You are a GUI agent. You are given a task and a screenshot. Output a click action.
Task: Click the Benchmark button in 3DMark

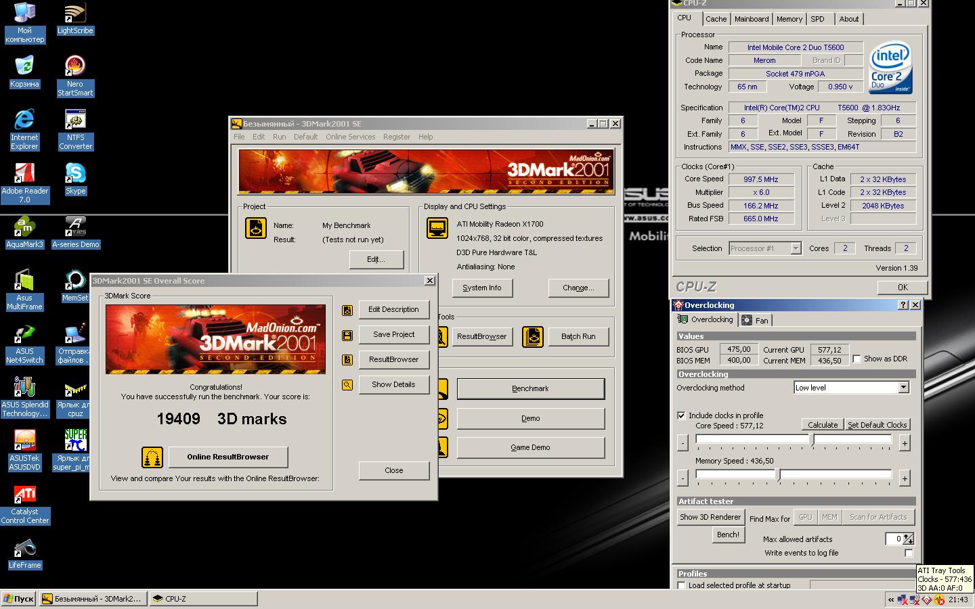point(530,389)
